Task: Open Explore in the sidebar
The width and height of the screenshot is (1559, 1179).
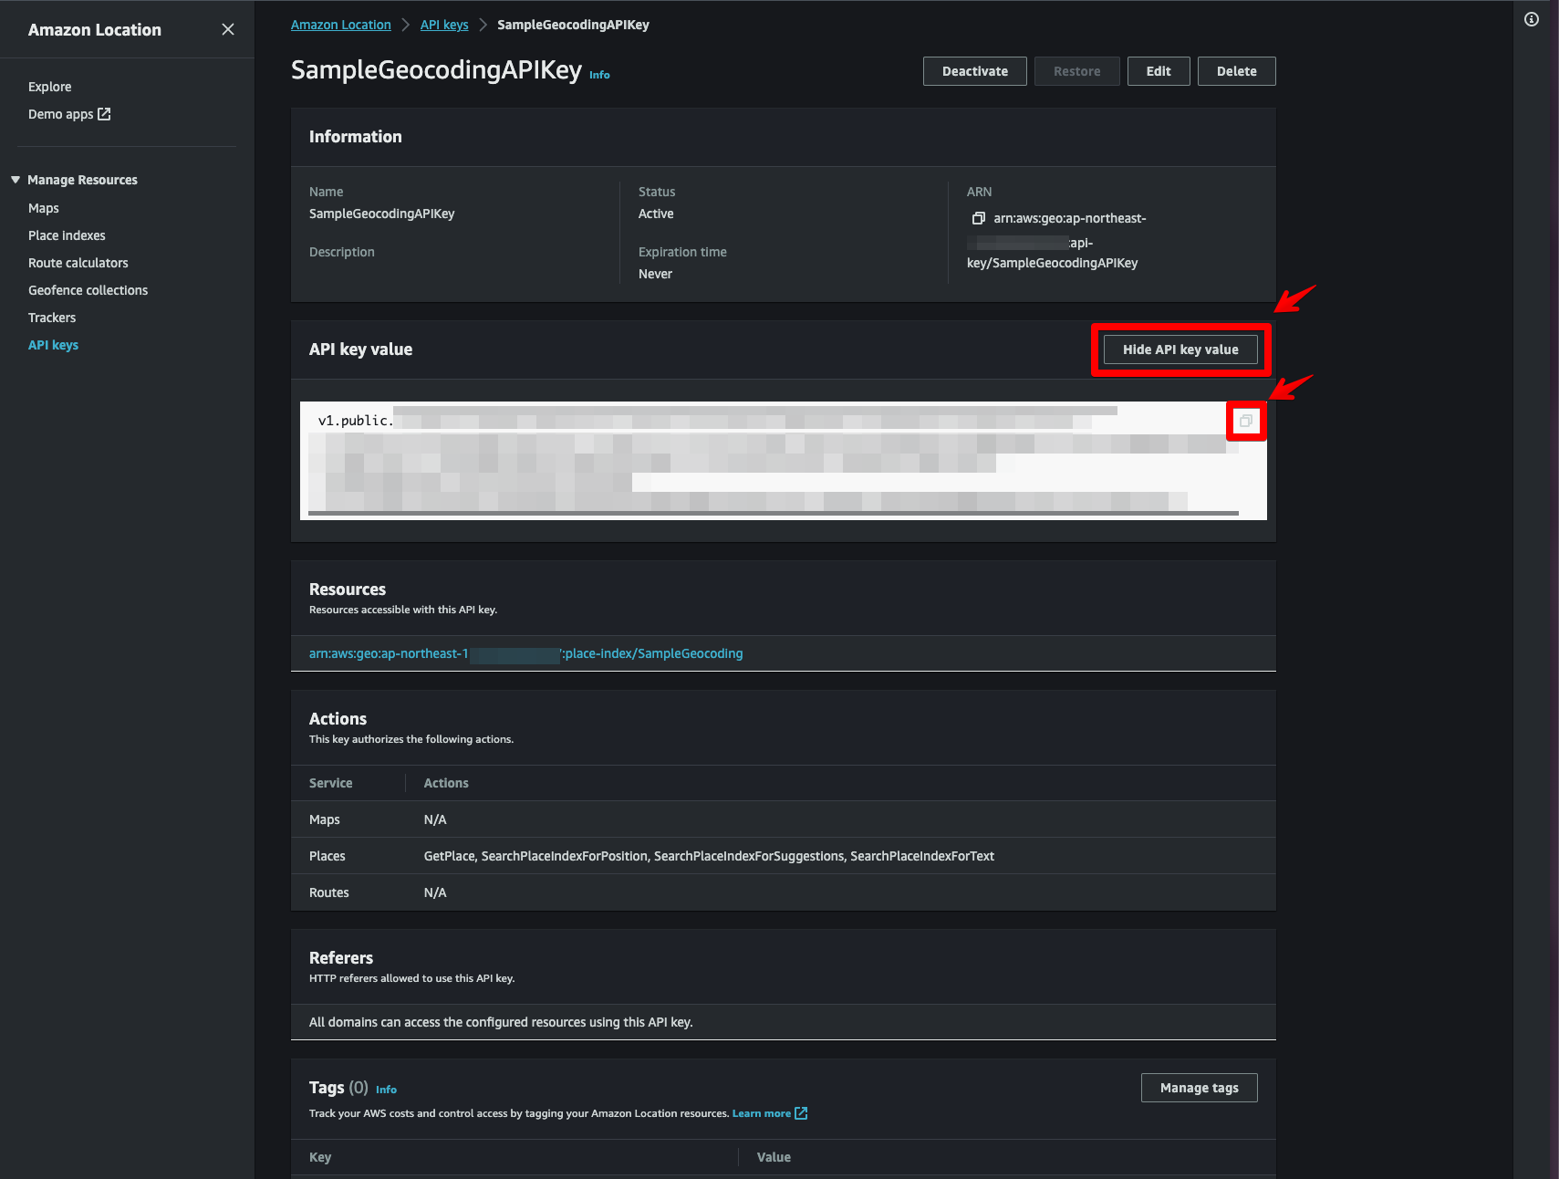Action: 49,87
